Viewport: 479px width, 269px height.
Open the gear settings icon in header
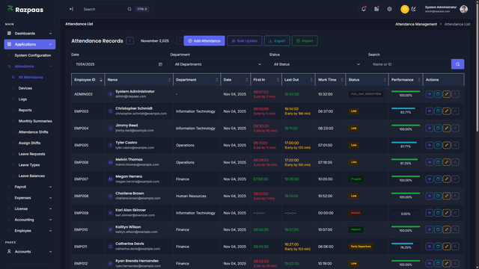coord(389,9)
